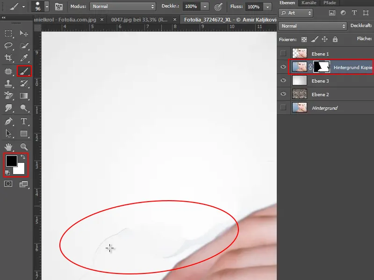Select the Rectangular Marquee tool
The width and height of the screenshot is (374, 280).
pos(8,33)
